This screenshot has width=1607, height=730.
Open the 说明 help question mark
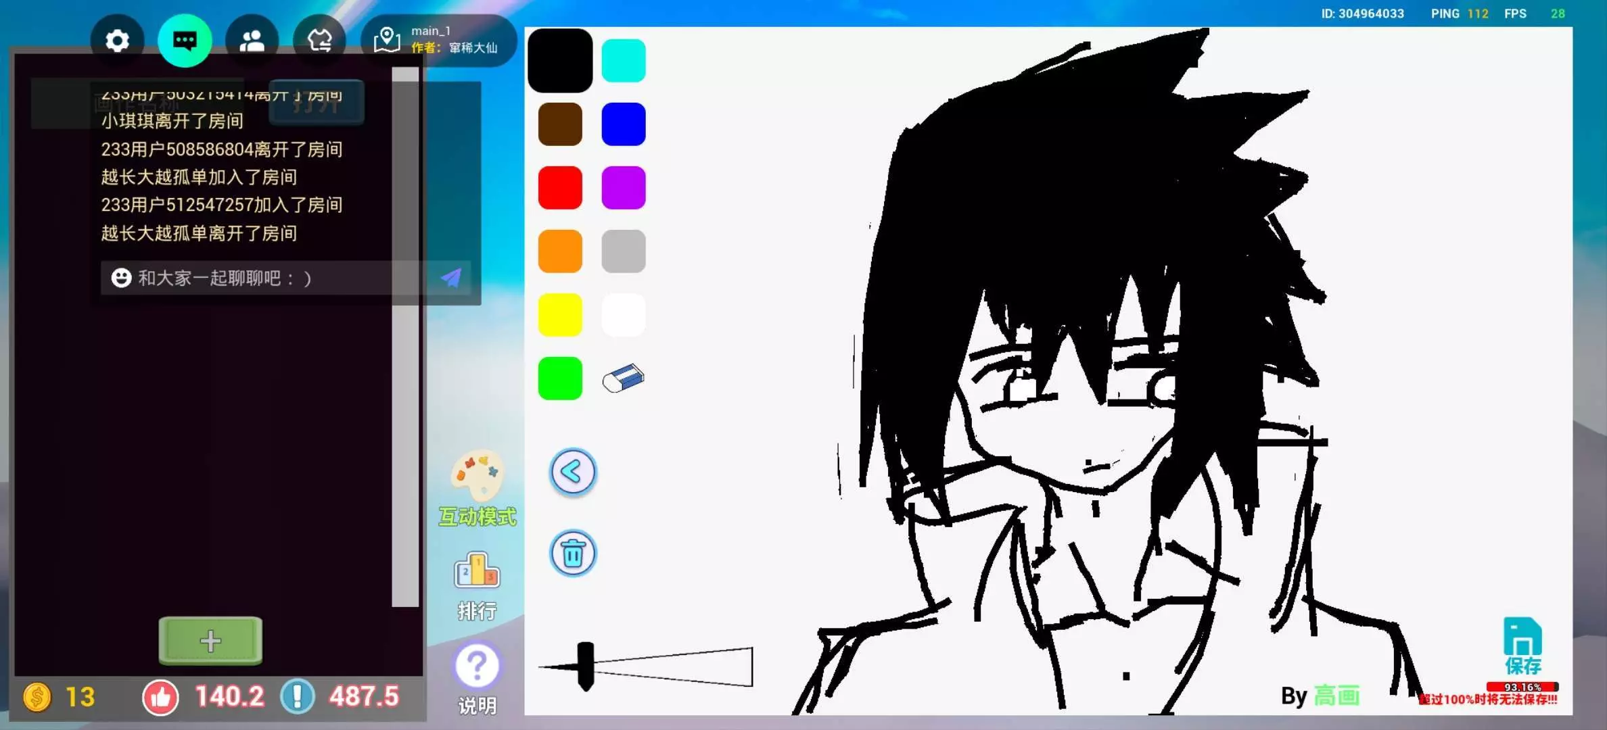tap(477, 666)
